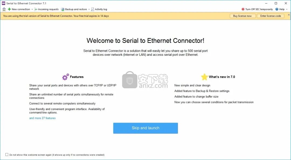Open the Incoming requests menu item
The height and width of the screenshot is (160, 291).
48,9
